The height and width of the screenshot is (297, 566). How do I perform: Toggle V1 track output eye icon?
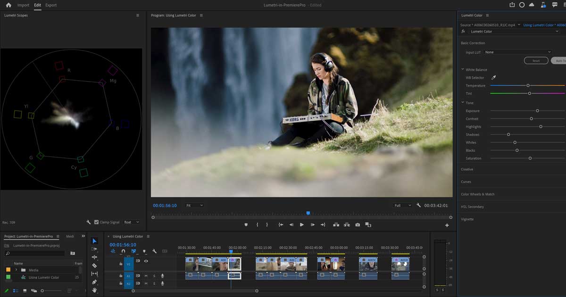pyautogui.click(x=146, y=261)
